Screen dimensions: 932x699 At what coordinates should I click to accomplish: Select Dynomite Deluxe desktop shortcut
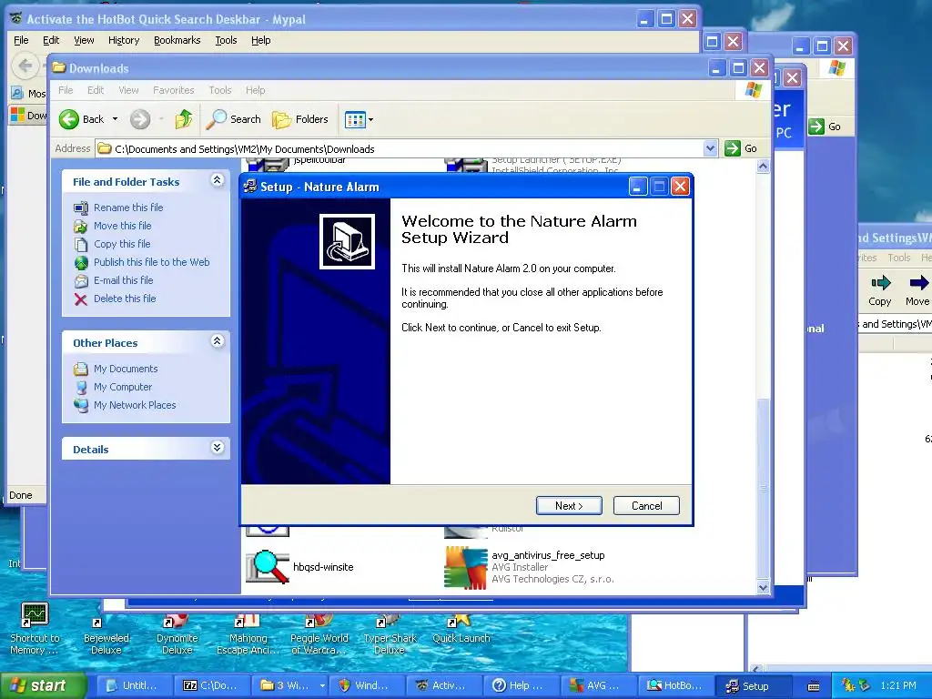177,635
